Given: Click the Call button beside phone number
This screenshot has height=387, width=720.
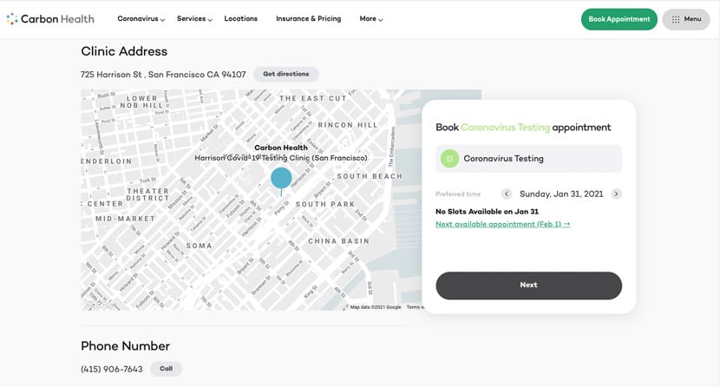Looking at the screenshot, I should pyautogui.click(x=166, y=369).
